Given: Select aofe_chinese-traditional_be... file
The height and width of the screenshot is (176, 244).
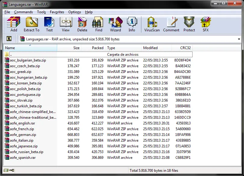Looking at the screenshot, I should pyautogui.click(x=33, y=118).
